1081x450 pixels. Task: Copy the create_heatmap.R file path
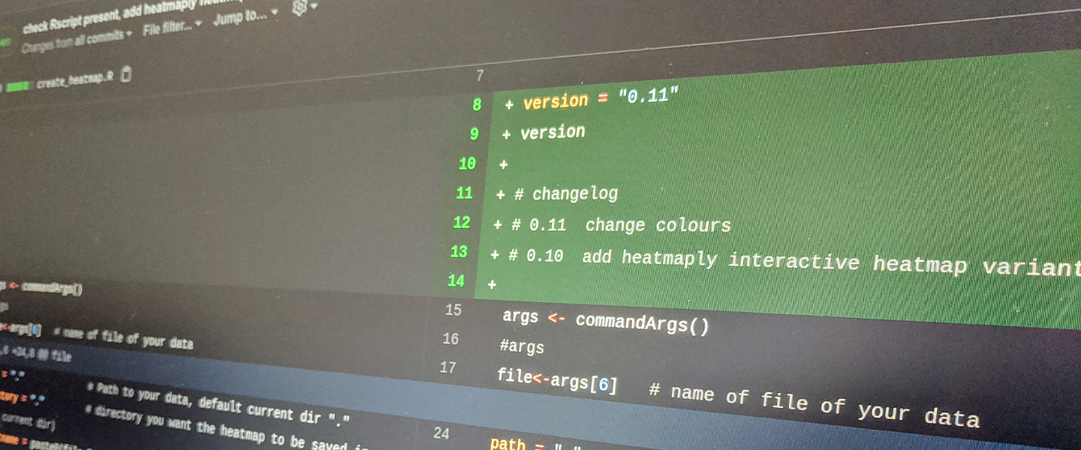[126, 74]
